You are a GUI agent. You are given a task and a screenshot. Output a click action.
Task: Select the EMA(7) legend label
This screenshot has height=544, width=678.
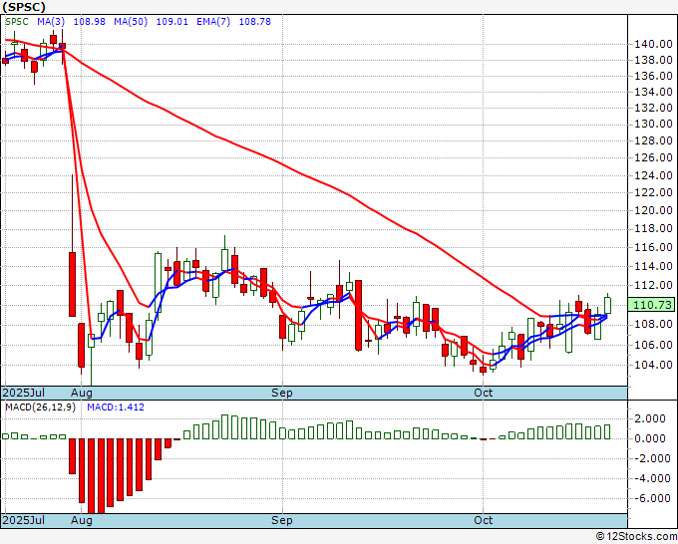[211, 21]
